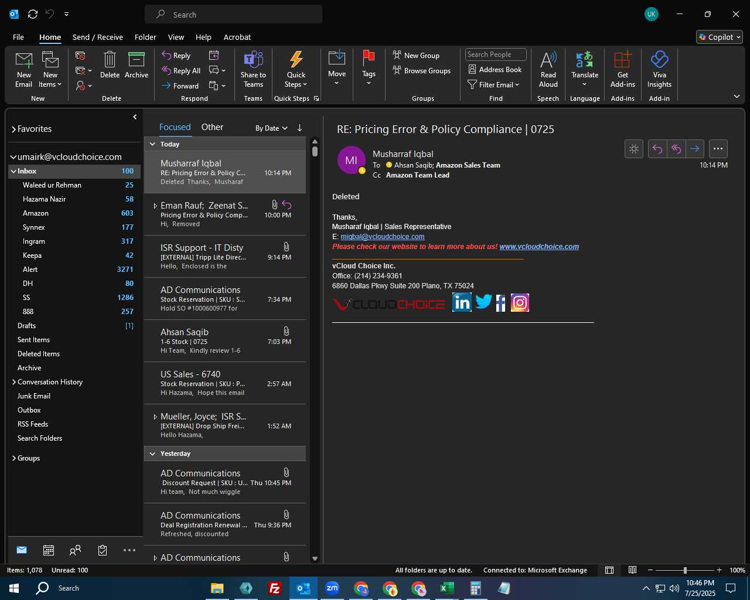Switch to the Other inbox tab
The height and width of the screenshot is (600, 750).
(212, 127)
